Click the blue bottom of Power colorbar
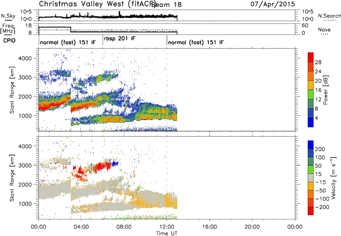The height and width of the screenshot is (236, 341). pyautogui.click(x=311, y=122)
